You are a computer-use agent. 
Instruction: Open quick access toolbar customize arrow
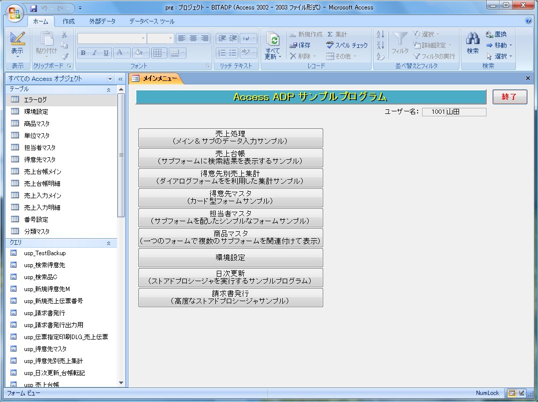(80, 8)
